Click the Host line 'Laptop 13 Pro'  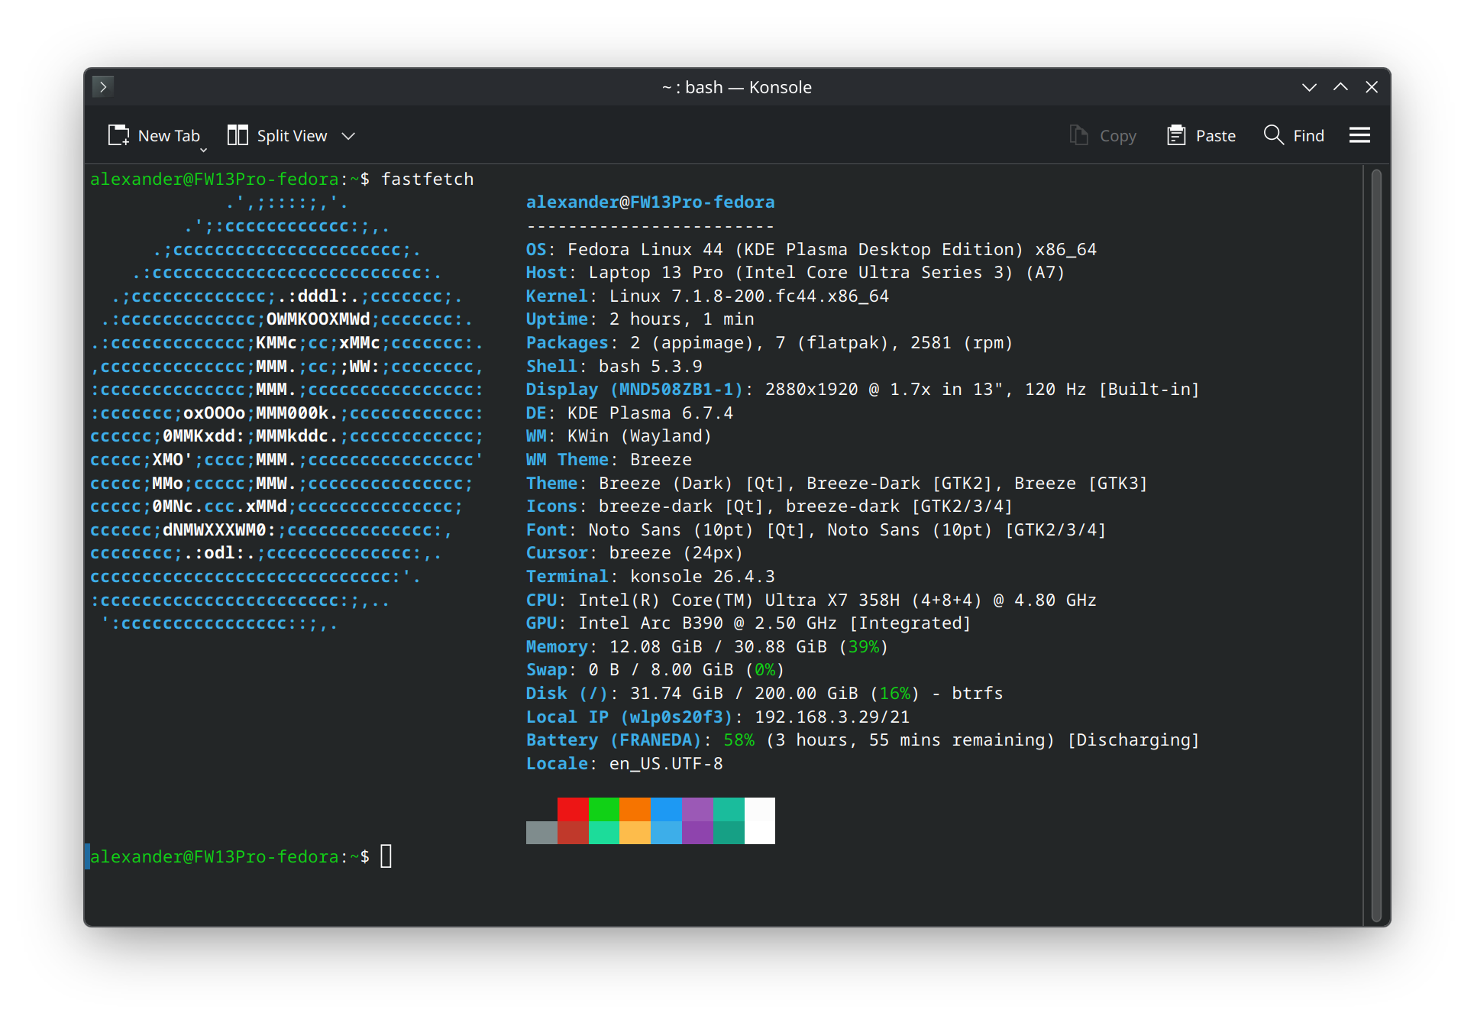[x=795, y=273]
